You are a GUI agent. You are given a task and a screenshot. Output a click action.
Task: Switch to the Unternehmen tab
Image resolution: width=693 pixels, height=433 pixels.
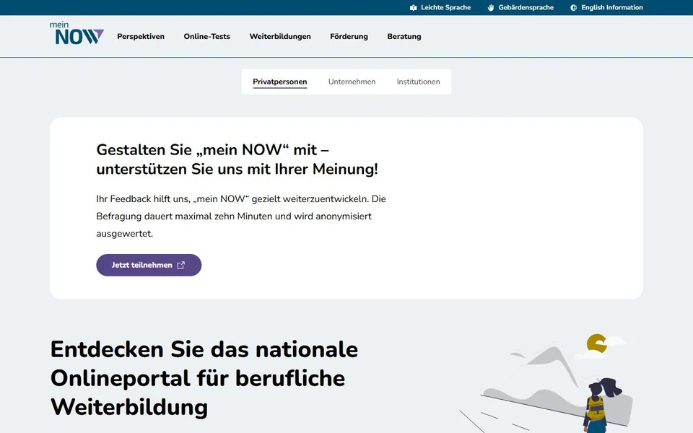pos(352,82)
